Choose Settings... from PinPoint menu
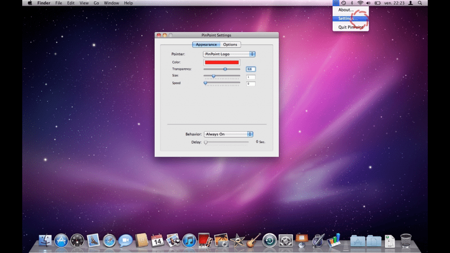 (350, 19)
